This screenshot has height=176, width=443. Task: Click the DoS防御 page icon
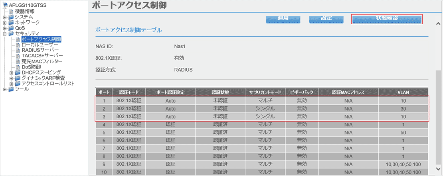[x=18, y=67]
